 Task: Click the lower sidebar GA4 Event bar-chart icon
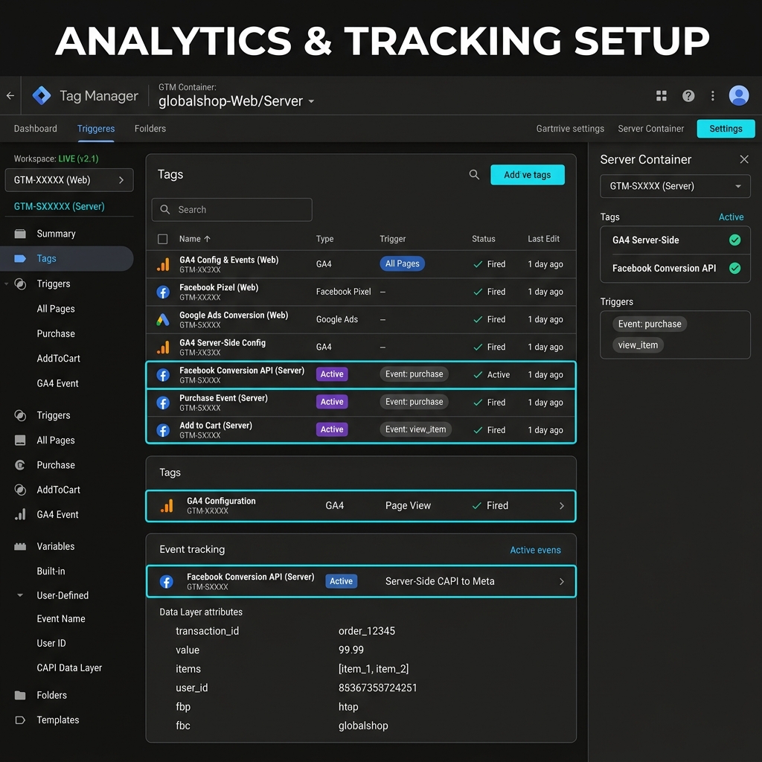pyautogui.click(x=20, y=515)
